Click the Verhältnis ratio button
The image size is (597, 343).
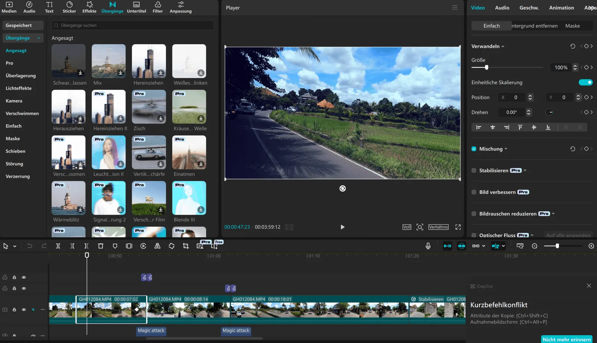coord(438,227)
